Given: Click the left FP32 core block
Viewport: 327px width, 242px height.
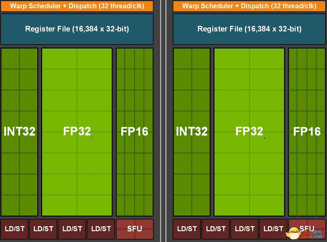Looking at the screenshot, I should point(77,132).
